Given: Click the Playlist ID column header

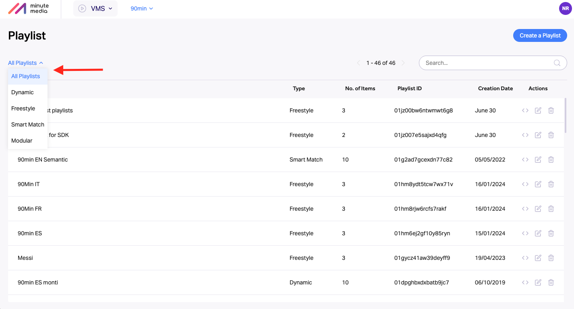Looking at the screenshot, I should click(410, 89).
